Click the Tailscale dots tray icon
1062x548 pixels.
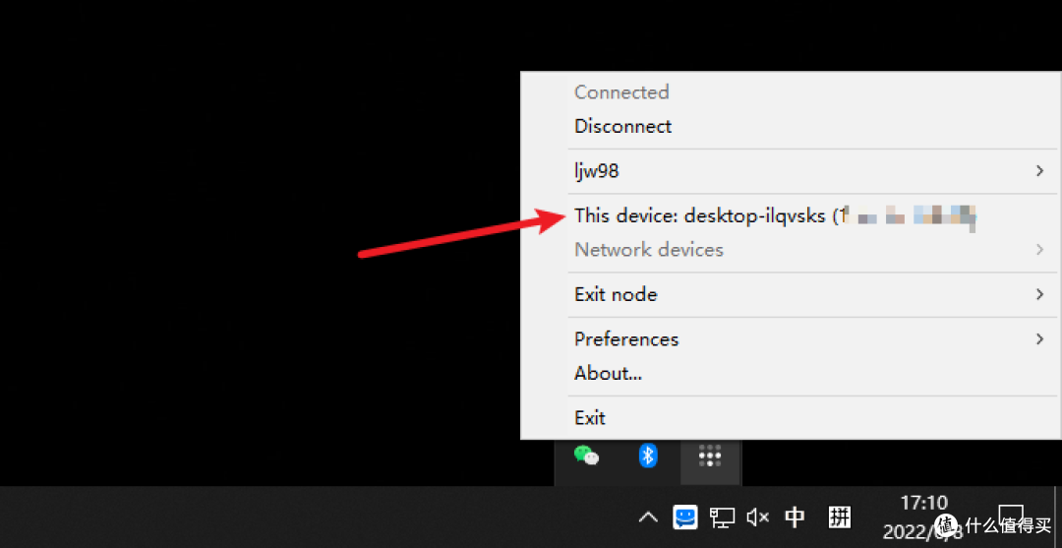[710, 456]
